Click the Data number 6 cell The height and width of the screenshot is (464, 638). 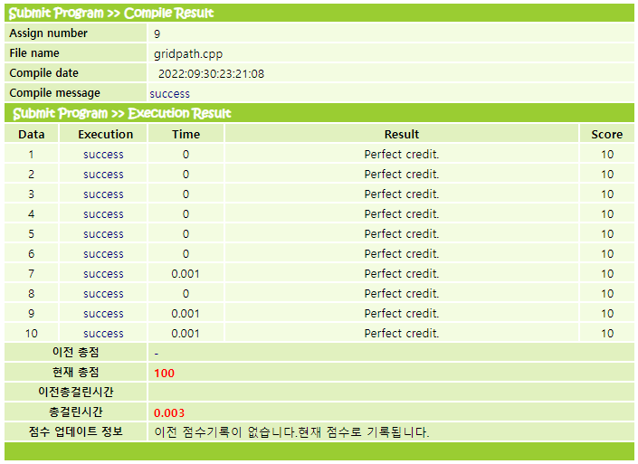pyautogui.click(x=32, y=254)
